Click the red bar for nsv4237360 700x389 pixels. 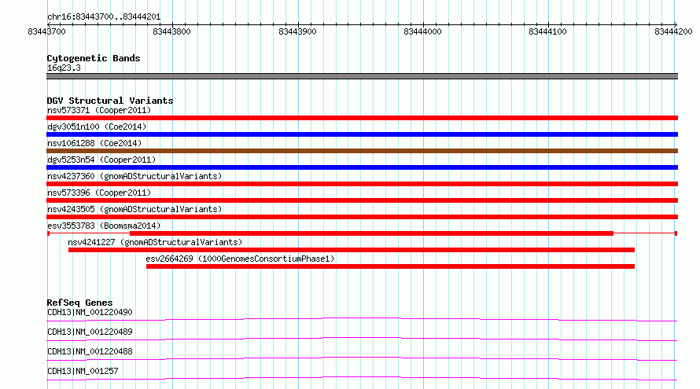(x=362, y=184)
